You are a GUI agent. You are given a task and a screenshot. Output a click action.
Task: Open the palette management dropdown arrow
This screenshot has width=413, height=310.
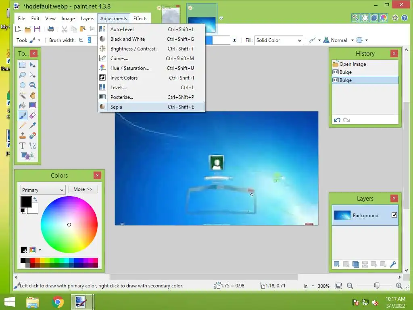[x=40, y=250]
